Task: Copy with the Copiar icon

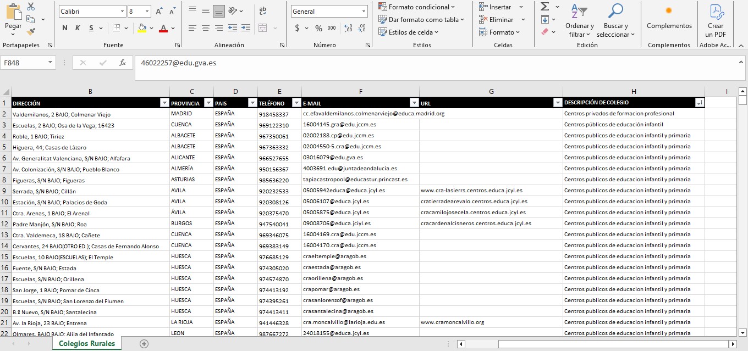Action: pyautogui.click(x=30, y=19)
